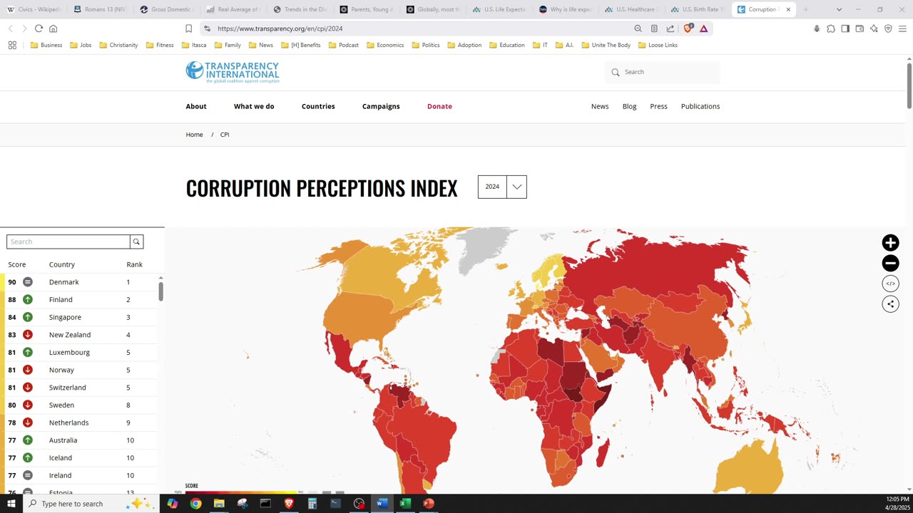
Task: Open File Explorer from the taskbar
Action: [219, 503]
